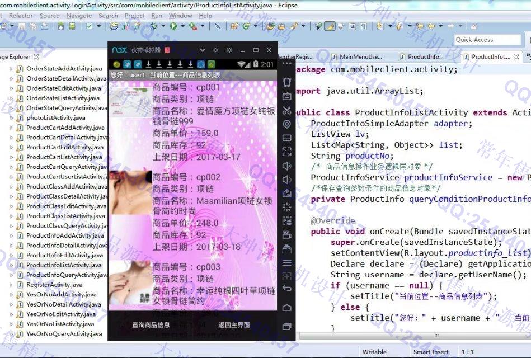Select OrderStateListActivity.java in Package Explorer
Viewport: 531px width, 358px height.
tap(63, 98)
